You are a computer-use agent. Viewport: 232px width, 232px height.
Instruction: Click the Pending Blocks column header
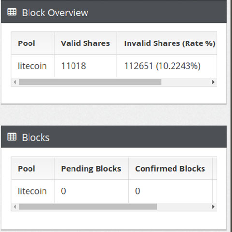pos(91,169)
